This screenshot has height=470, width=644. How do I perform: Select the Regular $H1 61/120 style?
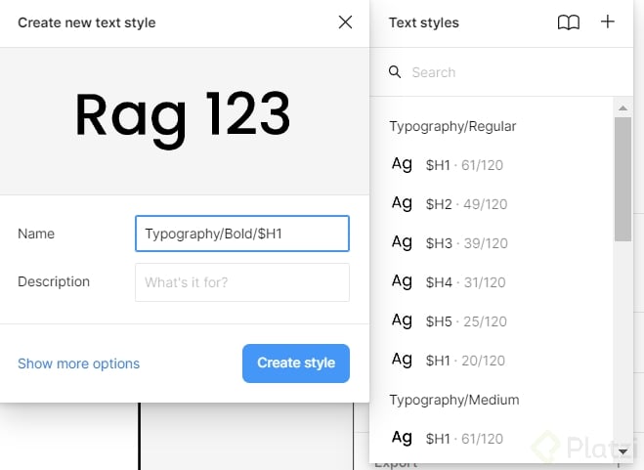pyautogui.click(x=464, y=165)
